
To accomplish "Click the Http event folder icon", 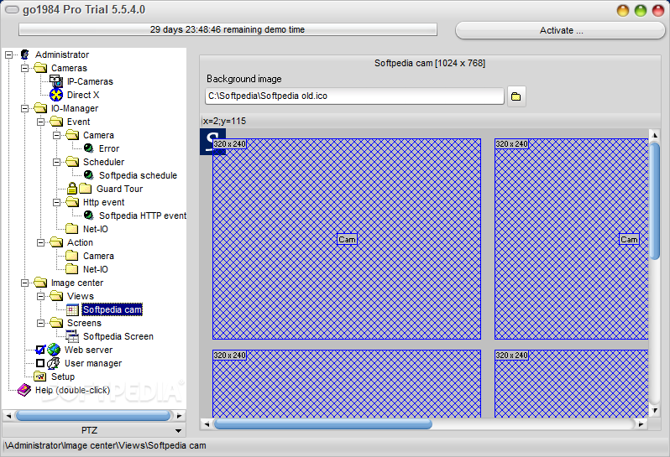I will click(72, 202).
